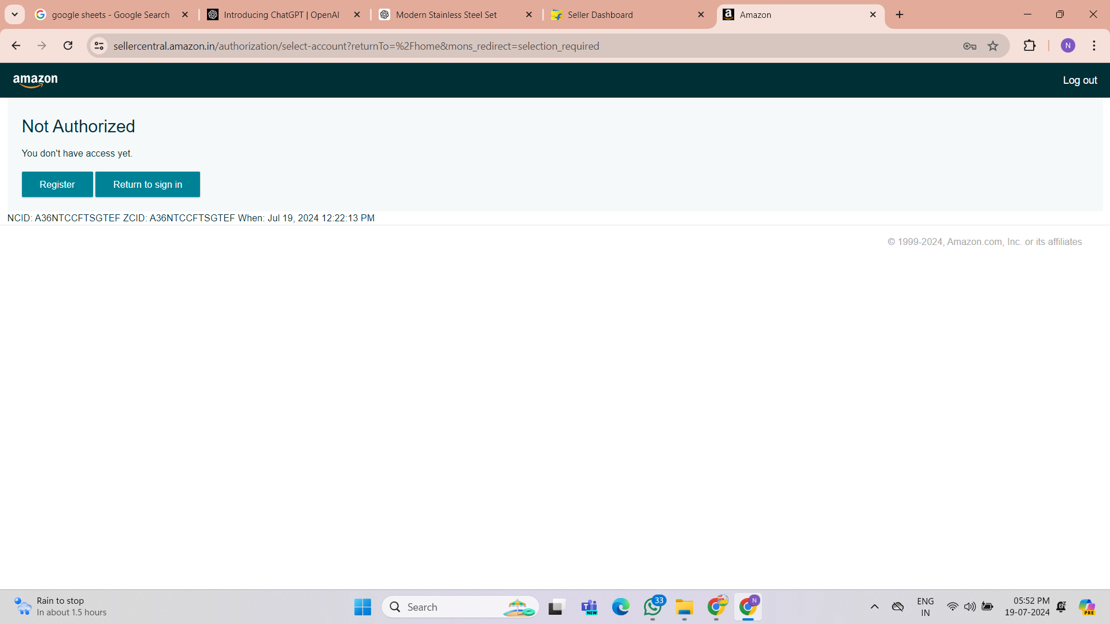The width and height of the screenshot is (1110, 624).
Task: Go back to the previous page
Action: (16, 46)
